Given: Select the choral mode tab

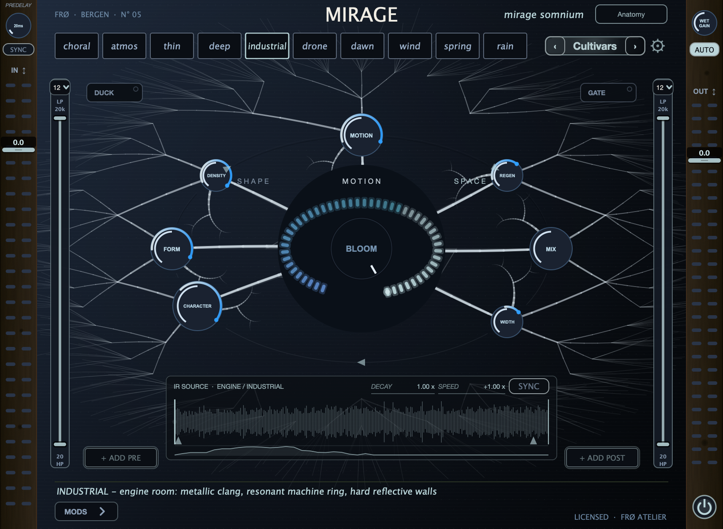Looking at the screenshot, I should pos(77,46).
